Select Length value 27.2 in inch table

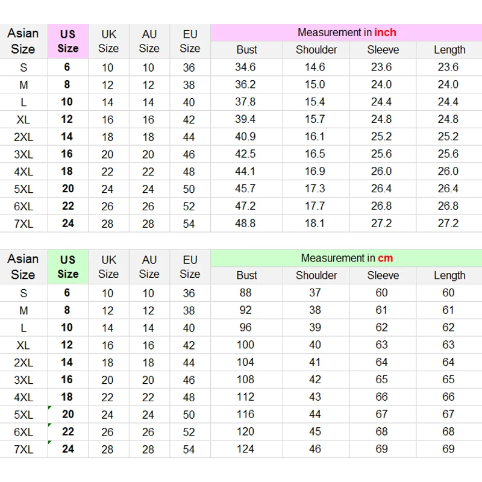click(x=448, y=223)
